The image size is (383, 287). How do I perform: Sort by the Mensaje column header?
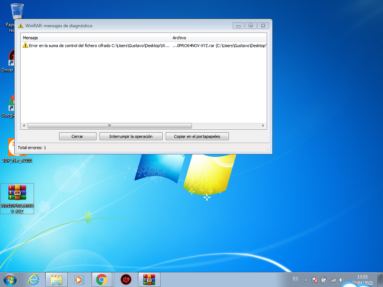click(x=95, y=38)
